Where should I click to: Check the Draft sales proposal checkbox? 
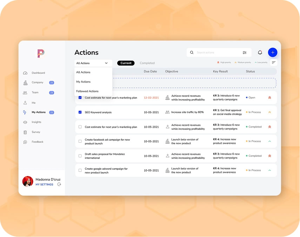pyautogui.click(x=80, y=156)
